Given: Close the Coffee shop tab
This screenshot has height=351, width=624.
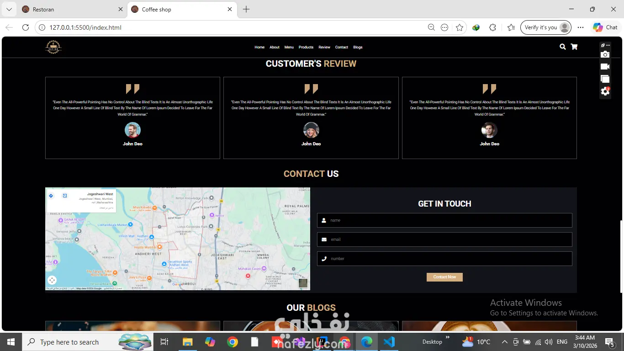Looking at the screenshot, I should point(230,9).
